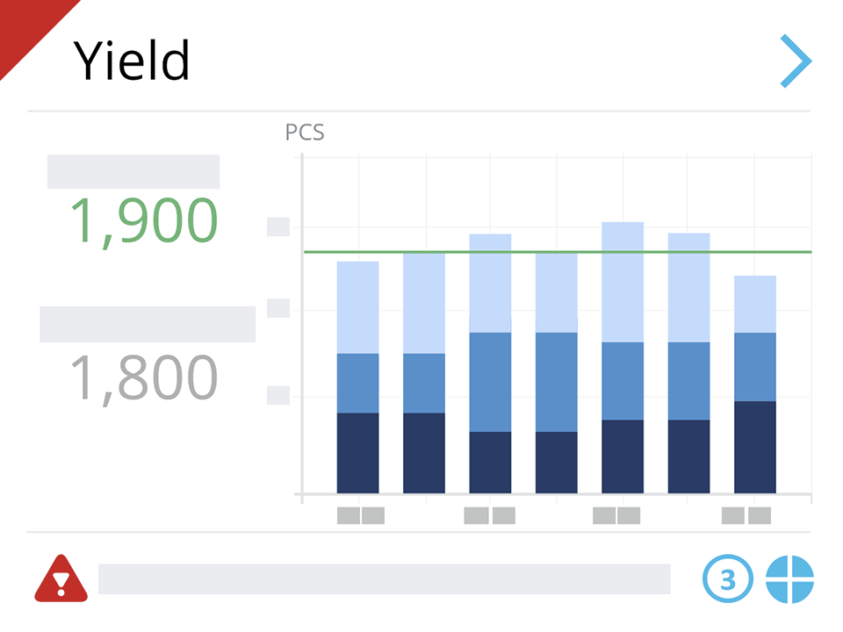
Task: Click the circled number 3 badge
Action: point(727,579)
